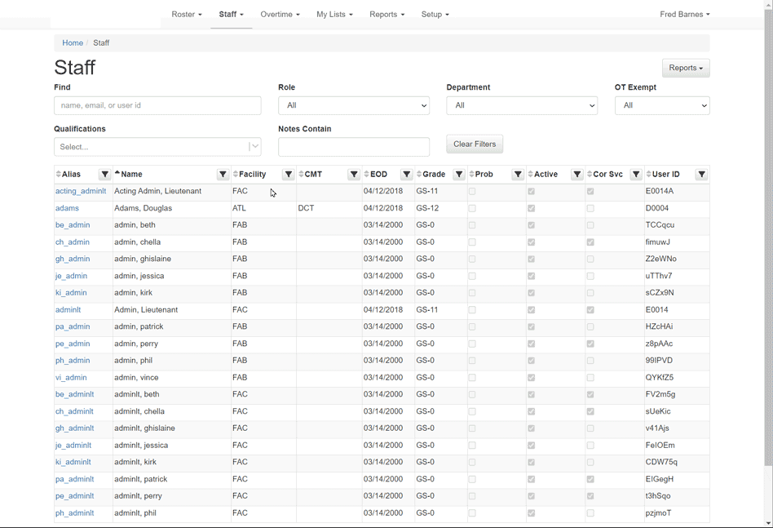The width and height of the screenshot is (773, 528).
Task: Expand the Role dropdown
Action: pos(353,105)
